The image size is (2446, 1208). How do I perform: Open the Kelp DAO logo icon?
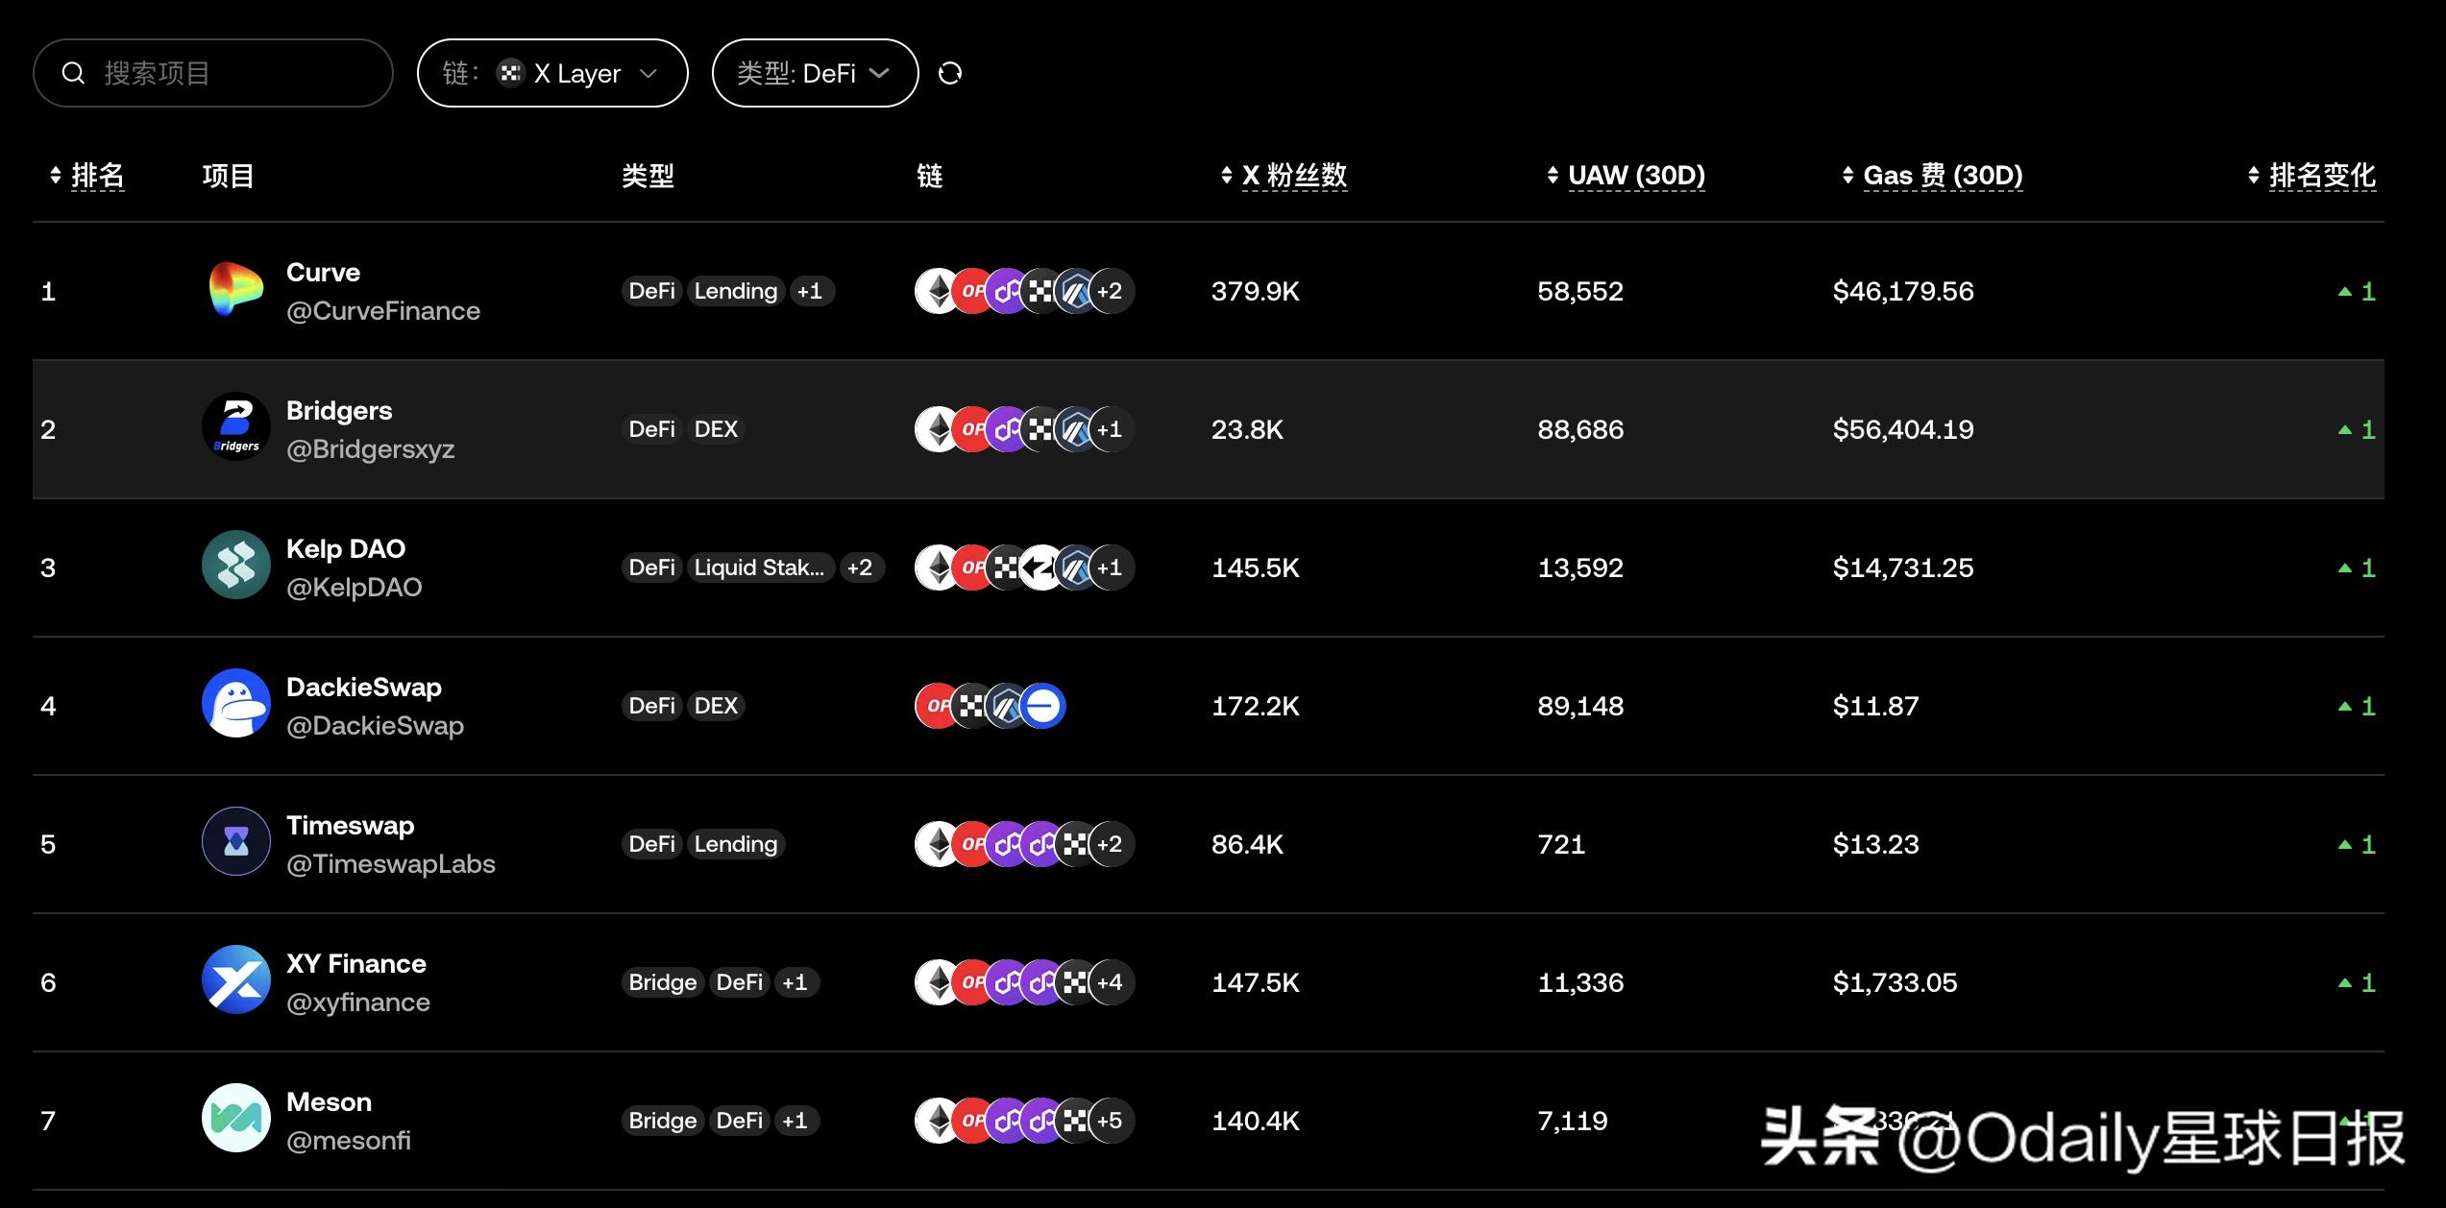(x=236, y=567)
